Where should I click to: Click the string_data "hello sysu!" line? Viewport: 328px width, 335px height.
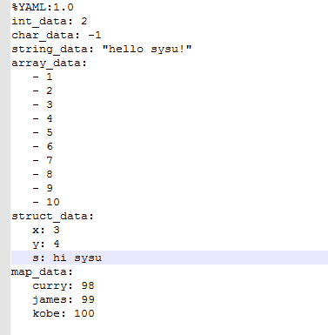(x=102, y=49)
